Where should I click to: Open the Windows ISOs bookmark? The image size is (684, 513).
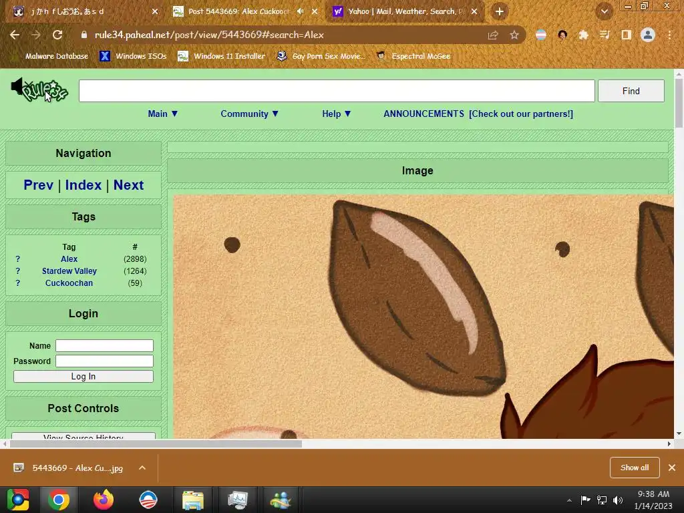tap(133, 56)
